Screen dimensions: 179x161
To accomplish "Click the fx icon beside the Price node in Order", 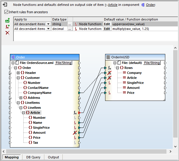I will [x=75, y=138].
